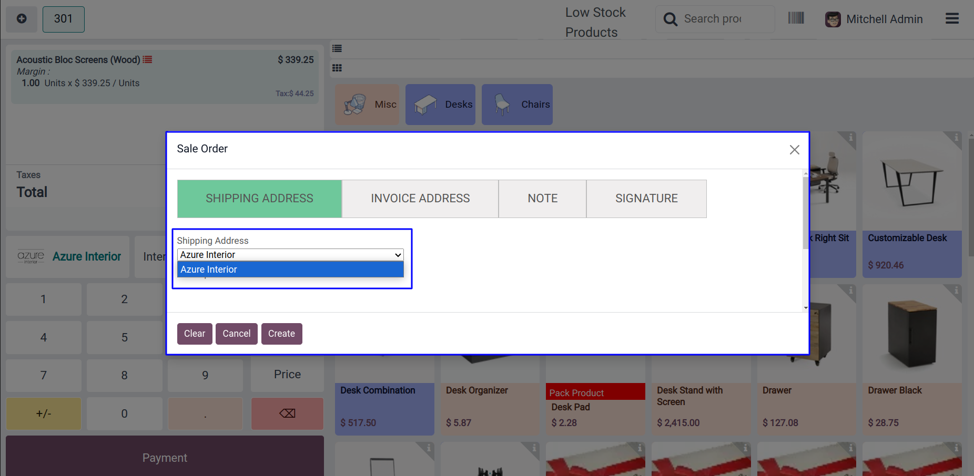This screenshot has height=476, width=974.
Task: Open the Low Stock Products view
Action: click(595, 22)
